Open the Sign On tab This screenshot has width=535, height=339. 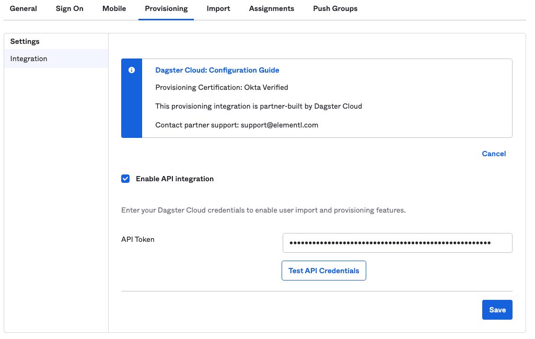point(69,9)
